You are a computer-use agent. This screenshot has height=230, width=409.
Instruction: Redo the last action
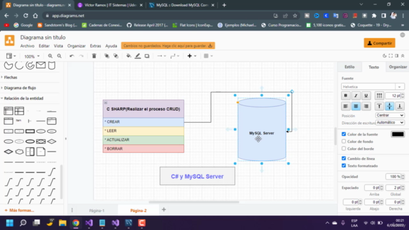(x=81, y=56)
